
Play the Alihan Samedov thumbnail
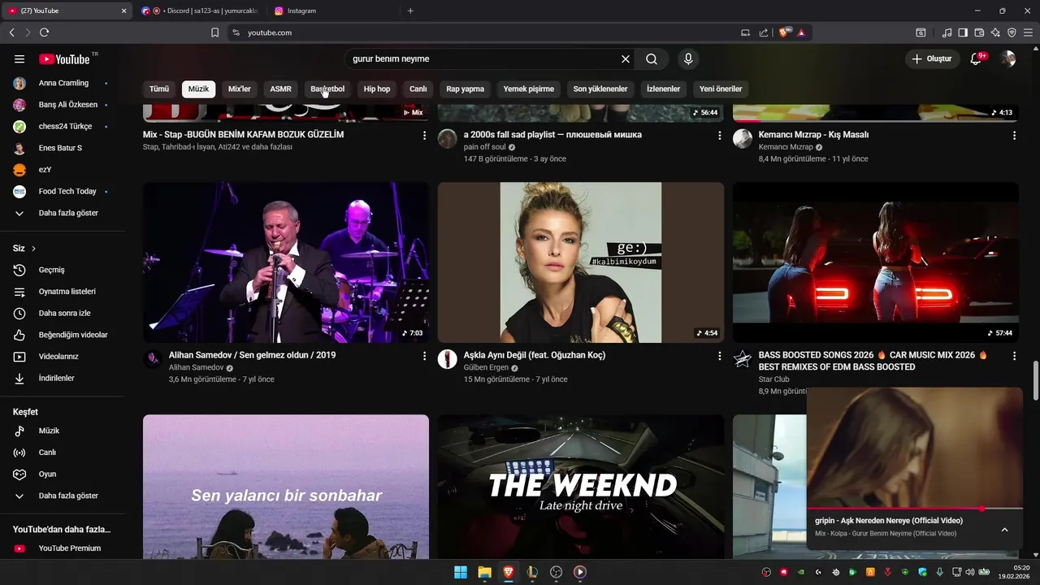[x=286, y=262]
